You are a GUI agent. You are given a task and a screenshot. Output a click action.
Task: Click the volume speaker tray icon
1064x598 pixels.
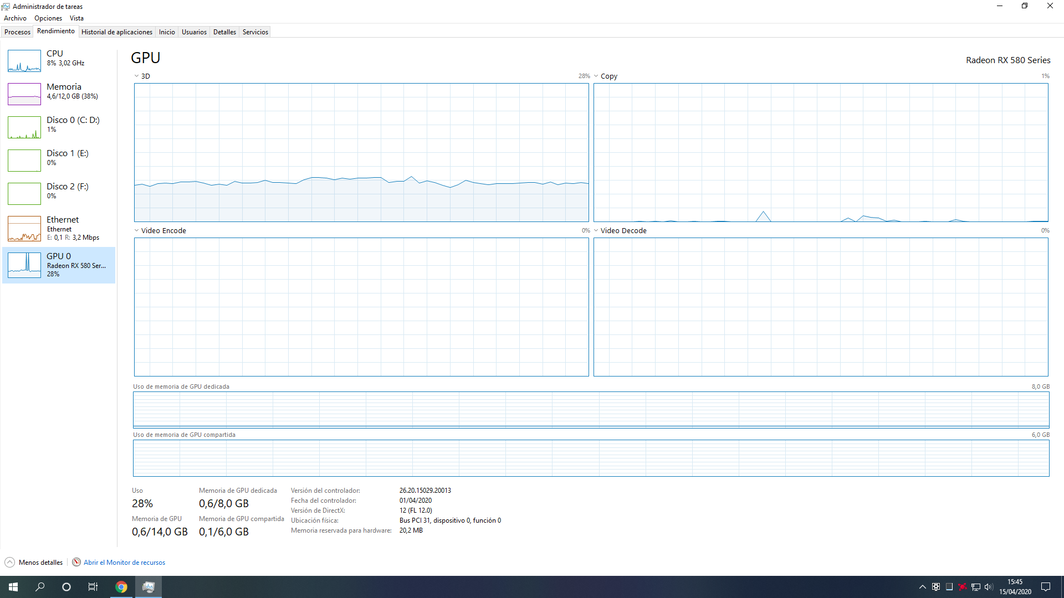click(989, 587)
